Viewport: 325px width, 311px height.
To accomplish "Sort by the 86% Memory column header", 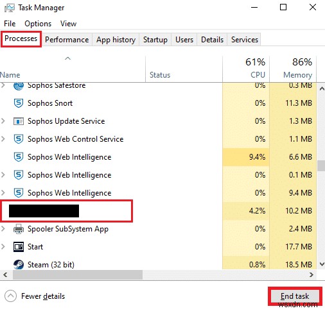I will pyautogui.click(x=293, y=69).
